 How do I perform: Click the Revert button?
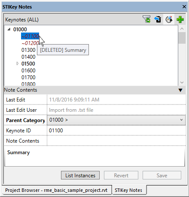121,175
